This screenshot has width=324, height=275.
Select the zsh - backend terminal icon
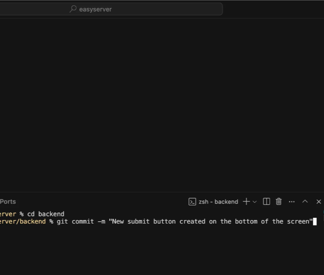click(x=192, y=201)
